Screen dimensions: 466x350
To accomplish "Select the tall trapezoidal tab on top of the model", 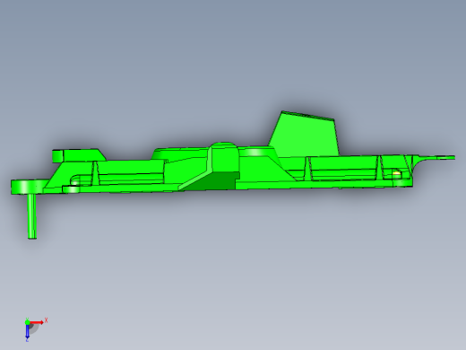I will tap(305, 134).
